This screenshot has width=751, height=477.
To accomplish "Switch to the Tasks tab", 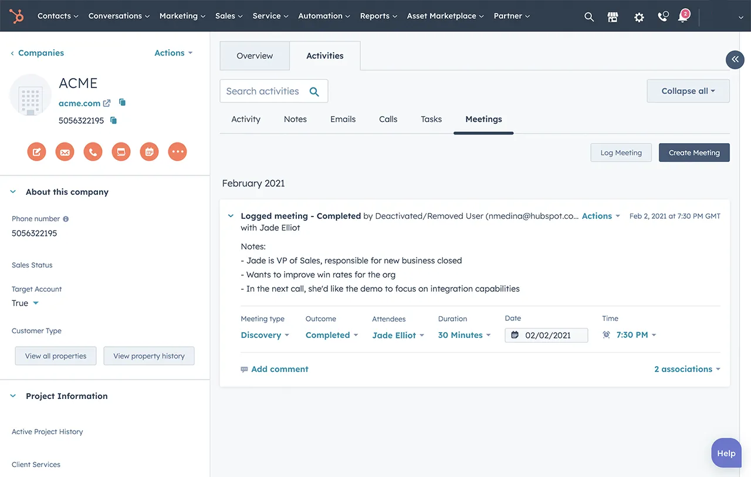I will (x=431, y=119).
